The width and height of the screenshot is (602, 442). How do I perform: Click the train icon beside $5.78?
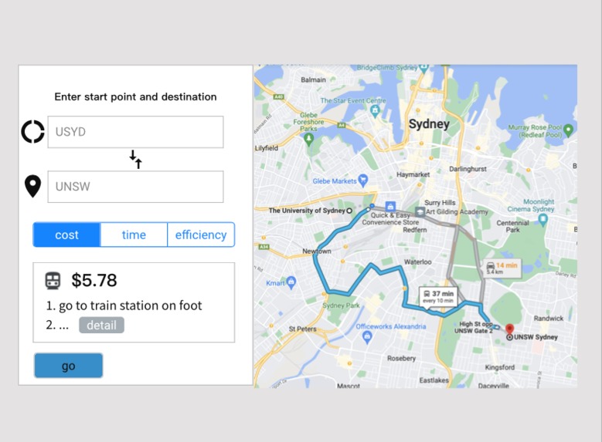pyautogui.click(x=53, y=281)
